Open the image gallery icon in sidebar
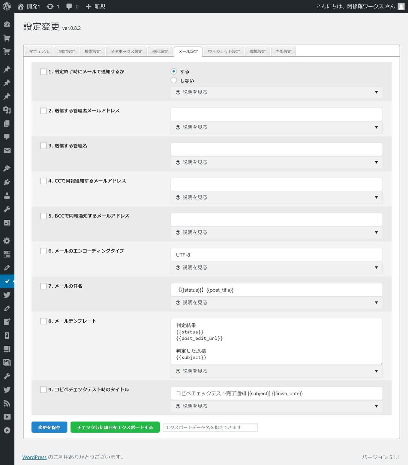408x465 pixels. click(x=7, y=362)
